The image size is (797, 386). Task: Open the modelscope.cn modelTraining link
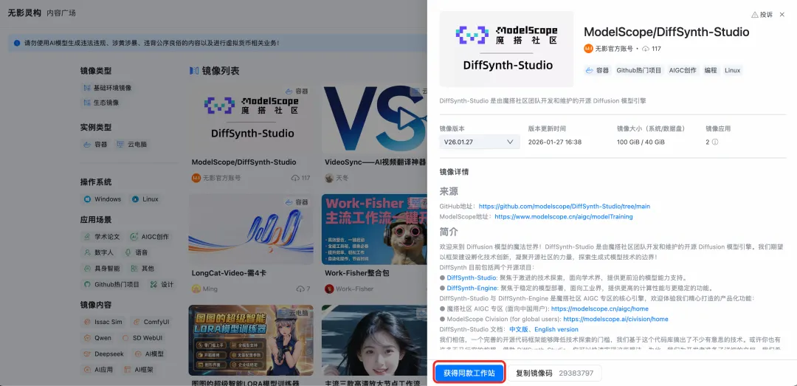point(564,217)
